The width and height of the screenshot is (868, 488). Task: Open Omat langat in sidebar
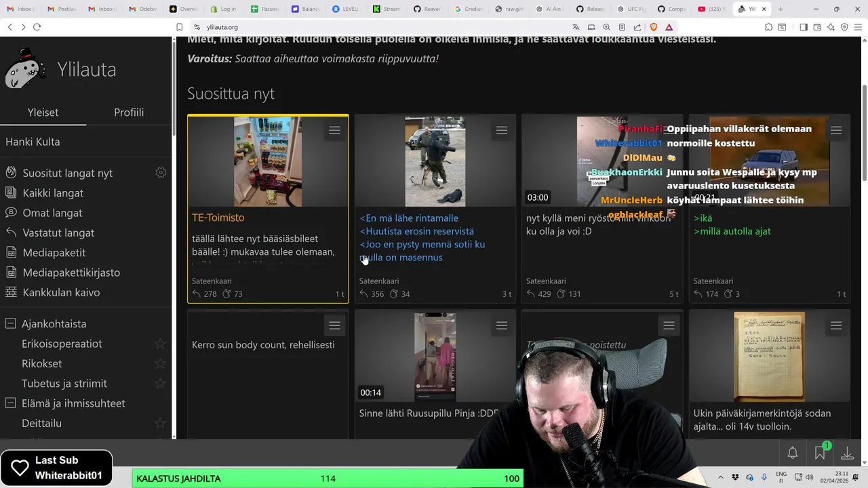click(52, 213)
